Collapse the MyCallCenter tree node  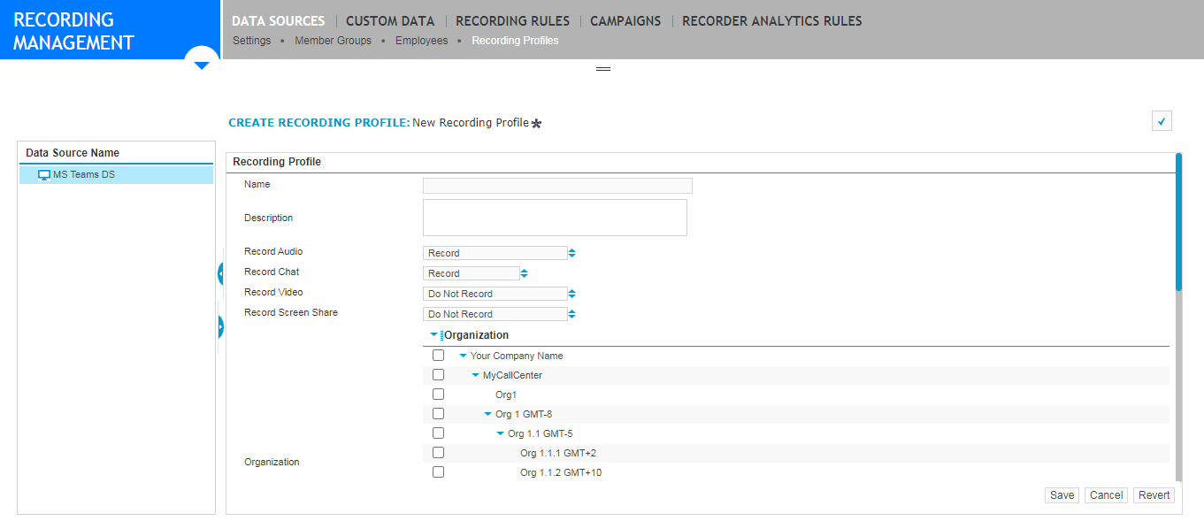pyautogui.click(x=475, y=375)
